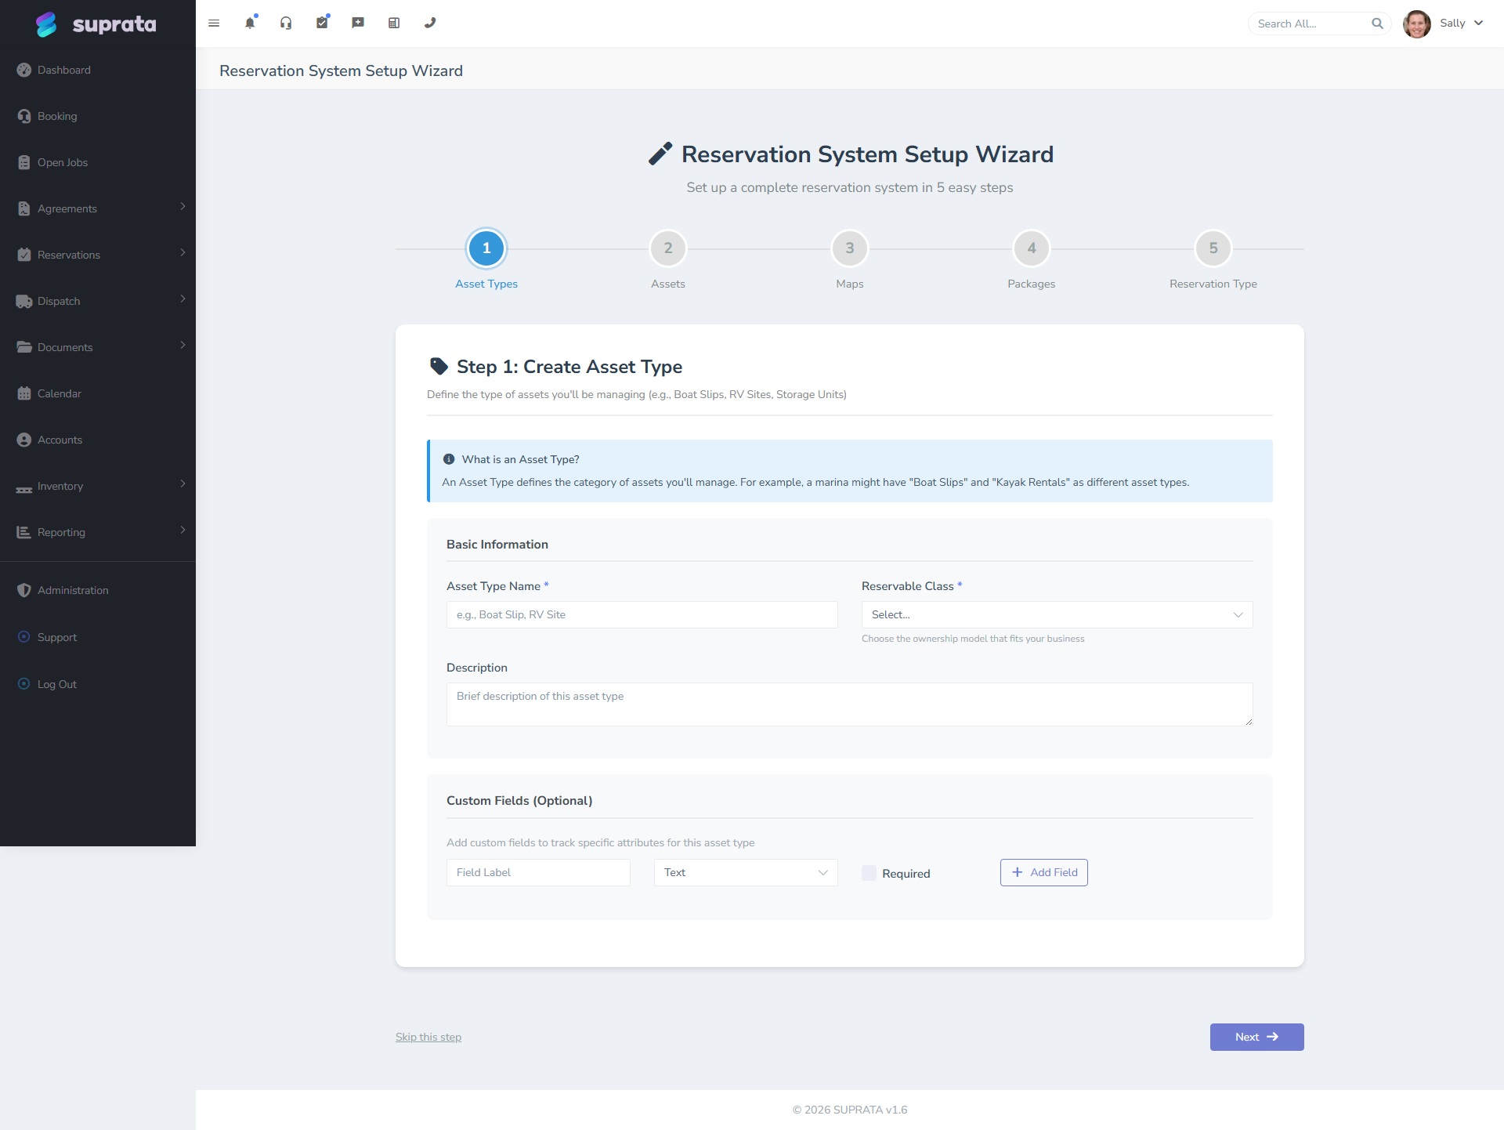1504x1130 pixels.
Task: Expand the Reservations submenu chevron
Action: pyautogui.click(x=183, y=253)
